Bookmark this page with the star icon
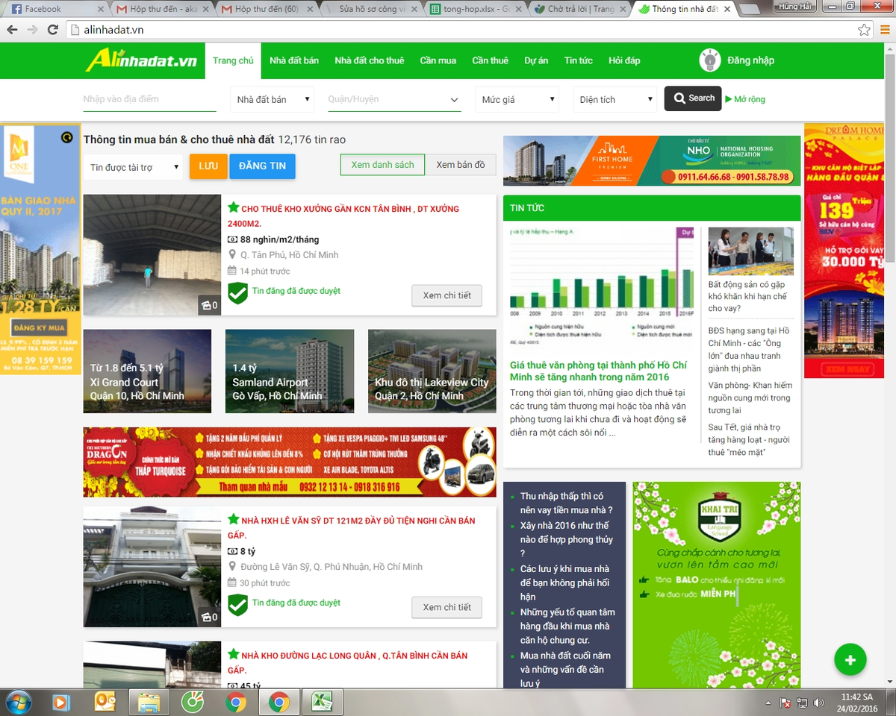 click(864, 30)
